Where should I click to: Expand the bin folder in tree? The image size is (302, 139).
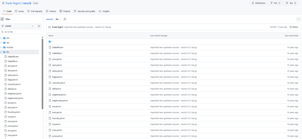point(1,38)
